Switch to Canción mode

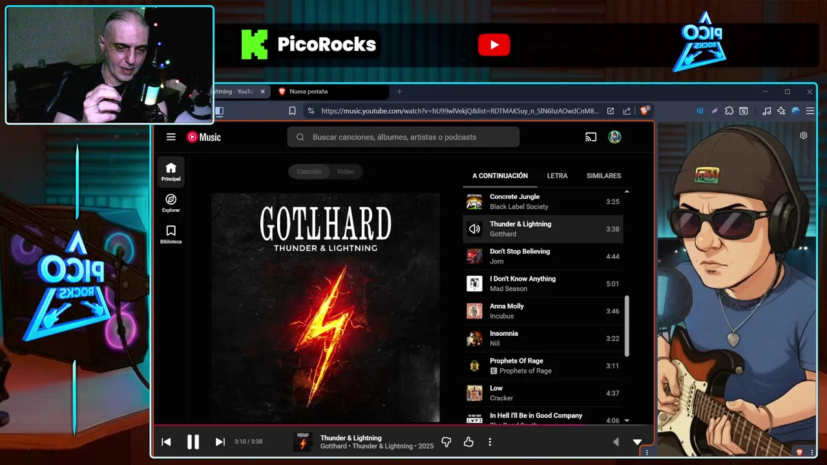309,172
